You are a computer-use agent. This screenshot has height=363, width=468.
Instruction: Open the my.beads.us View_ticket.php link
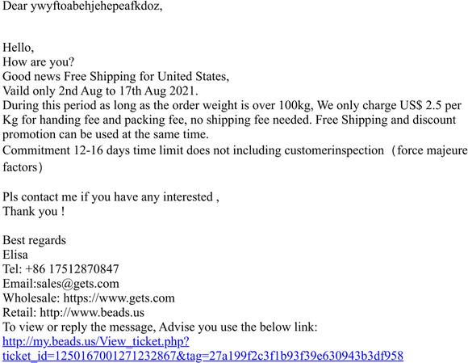tap(96, 341)
